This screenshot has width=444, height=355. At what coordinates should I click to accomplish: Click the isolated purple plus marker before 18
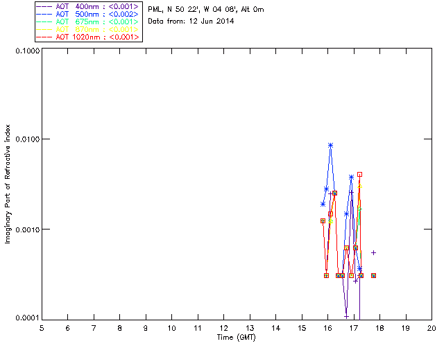point(373,252)
